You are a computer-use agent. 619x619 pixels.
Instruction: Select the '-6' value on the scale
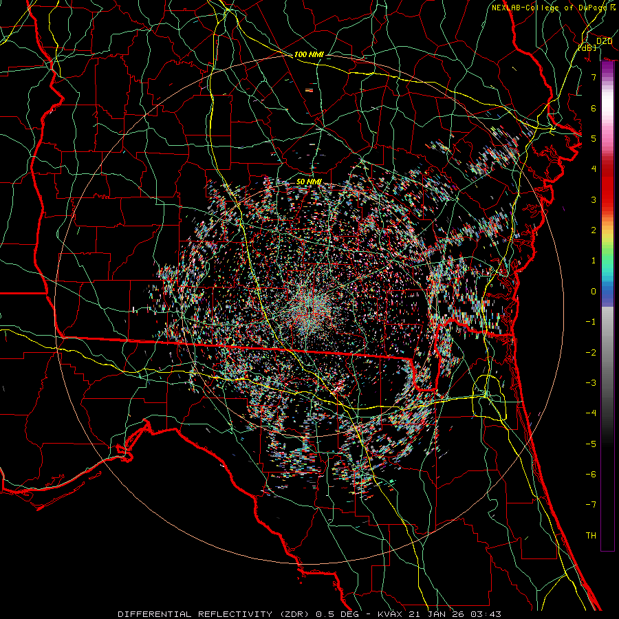click(591, 475)
